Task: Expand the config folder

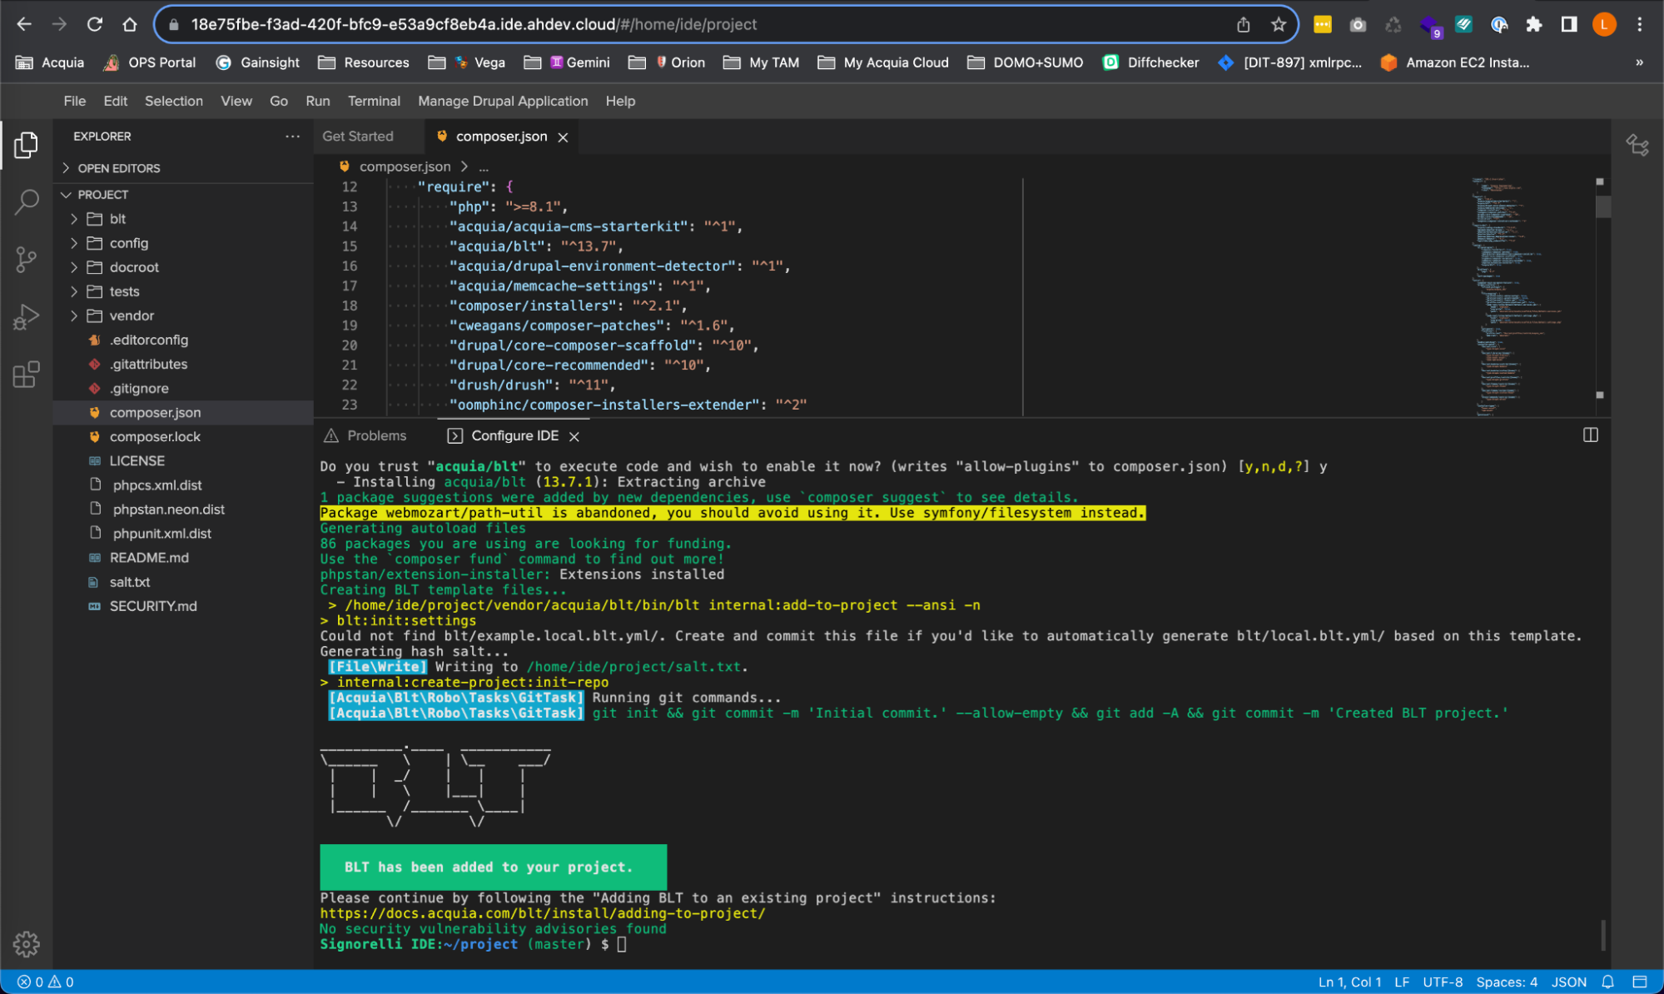Action: pyautogui.click(x=183, y=243)
